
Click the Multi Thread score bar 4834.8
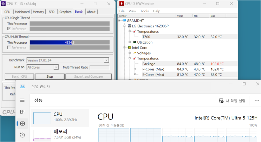(x=70, y=43)
